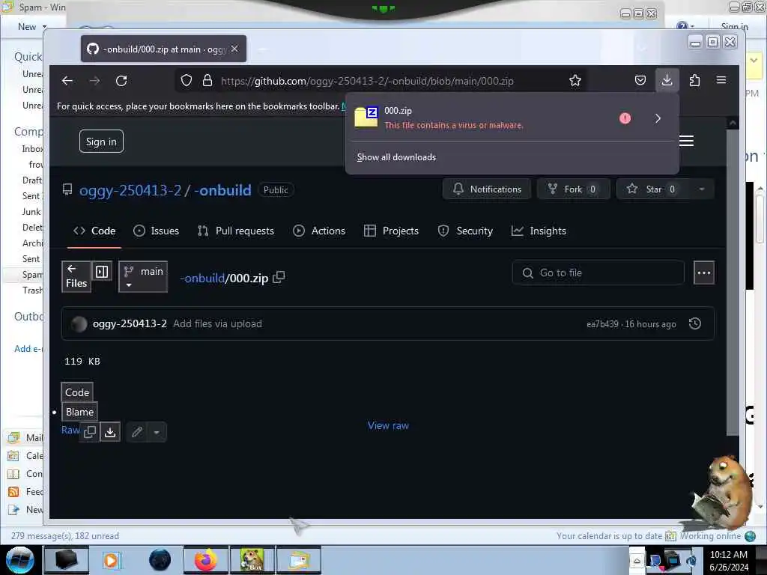The width and height of the screenshot is (767, 575).
Task: Switch to the Code tab
Action: tap(94, 231)
